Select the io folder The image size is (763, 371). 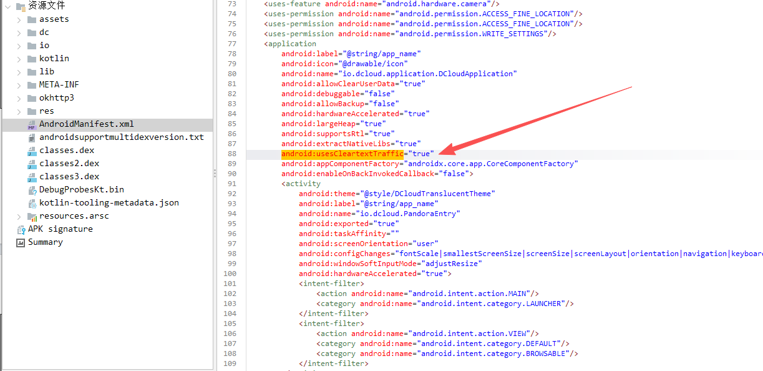click(44, 46)
